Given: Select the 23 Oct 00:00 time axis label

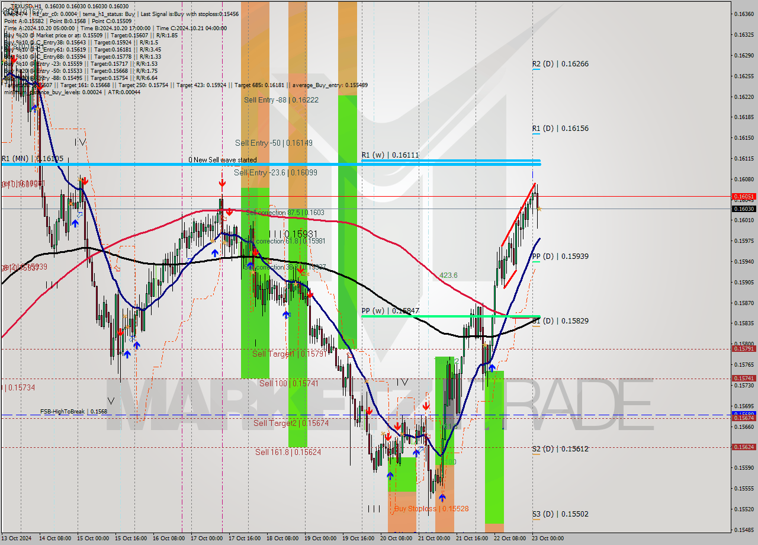Looking at the screenshot, I should (x=548, y=538).
